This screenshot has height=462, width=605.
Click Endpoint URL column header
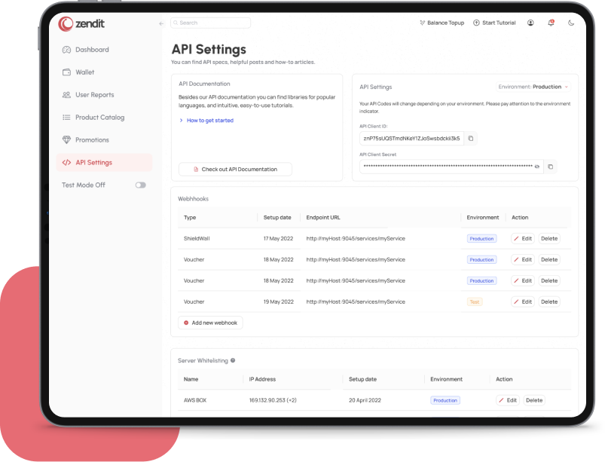[x=323, y=218]
